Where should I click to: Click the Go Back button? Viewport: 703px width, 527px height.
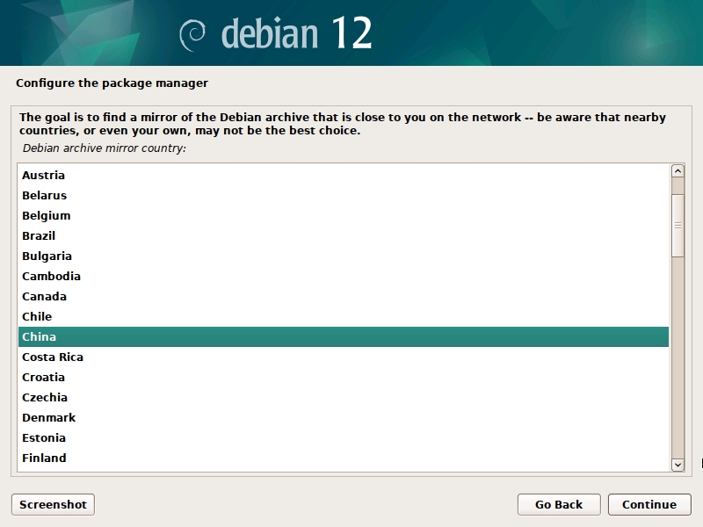(559, 504)
